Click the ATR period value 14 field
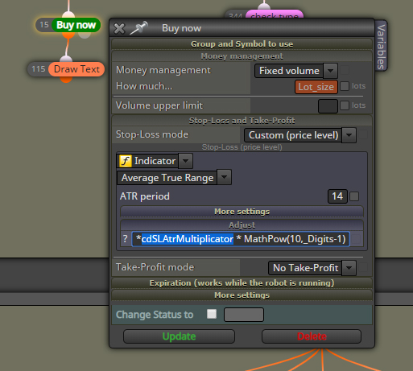The image size is (413, 371). pyautogui.click(x=337, y=196)
